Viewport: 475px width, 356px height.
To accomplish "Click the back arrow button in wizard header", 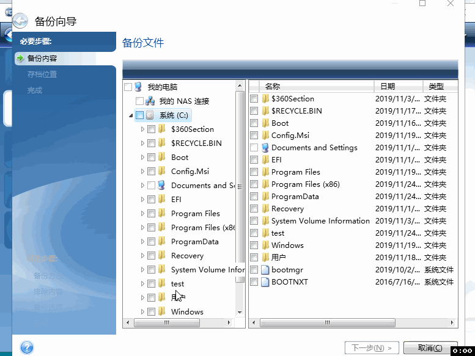I will [x=20, y=21].
